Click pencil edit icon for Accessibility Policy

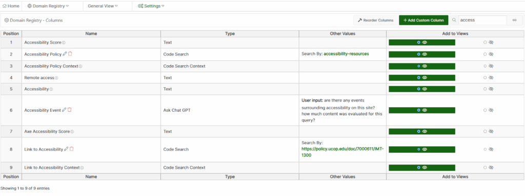click(65, 54)
